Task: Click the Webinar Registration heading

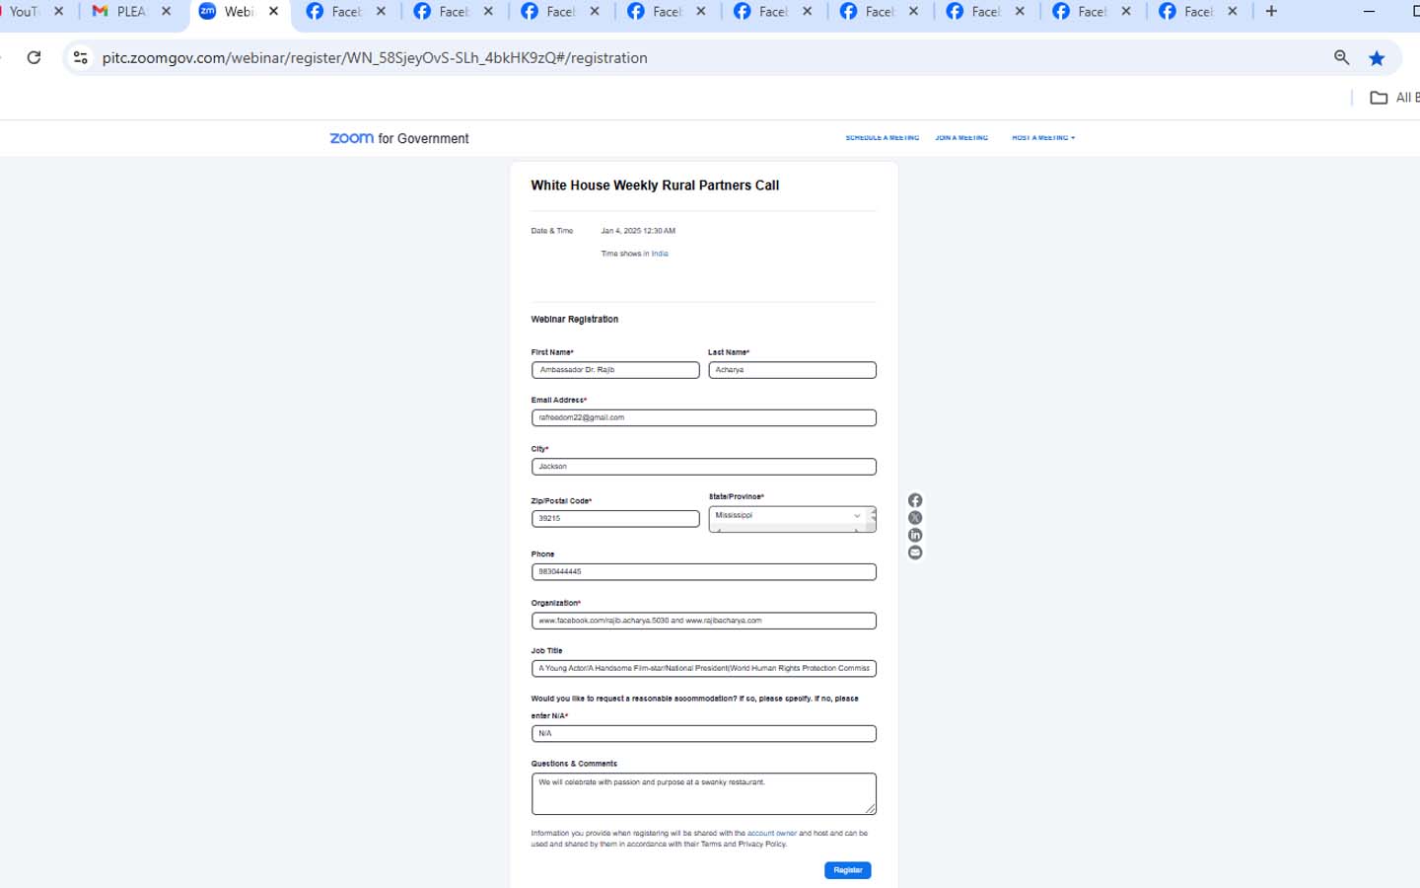Action: click(x=575, y=320)
